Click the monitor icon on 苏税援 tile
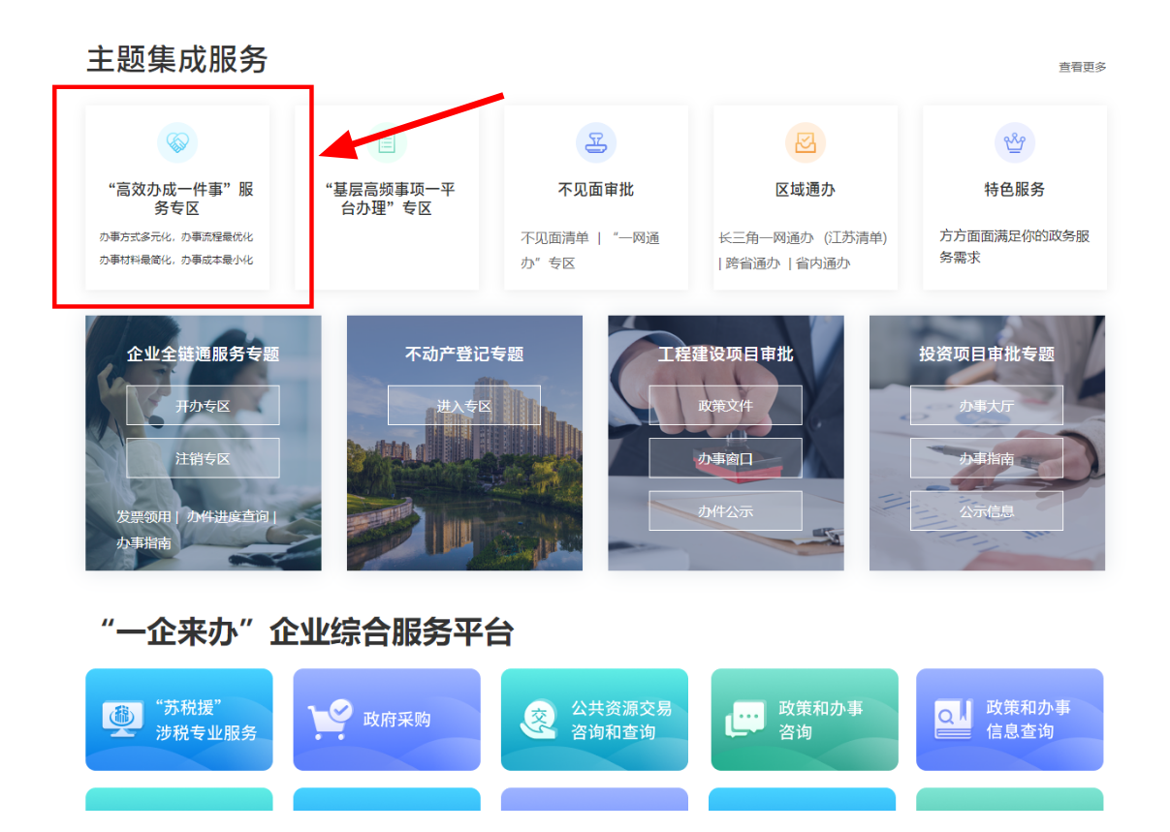 [122, 720]
